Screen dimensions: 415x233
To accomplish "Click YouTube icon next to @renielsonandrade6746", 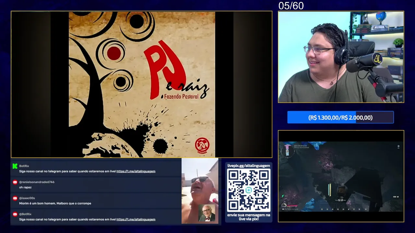I will (15, 182).
